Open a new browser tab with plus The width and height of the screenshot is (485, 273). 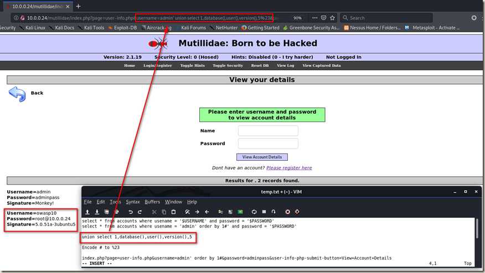(x=78, y=6)
